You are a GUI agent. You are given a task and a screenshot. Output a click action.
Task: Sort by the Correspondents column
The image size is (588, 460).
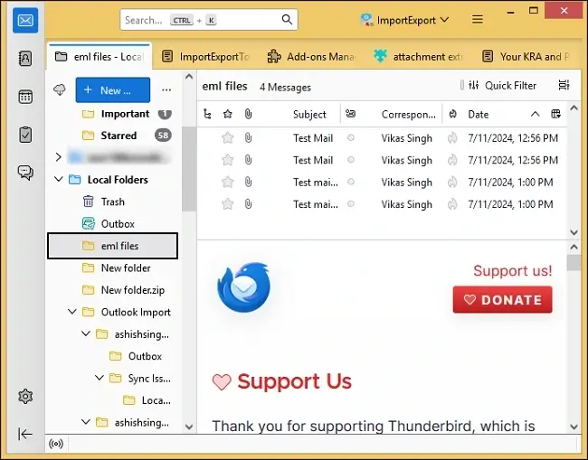click(408, 114)
